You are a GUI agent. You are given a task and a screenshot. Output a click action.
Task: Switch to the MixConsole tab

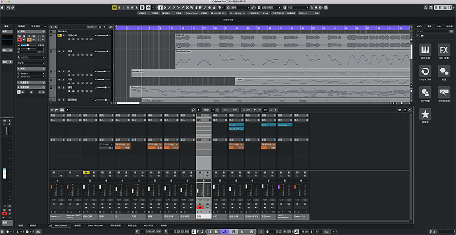[62, 226]
